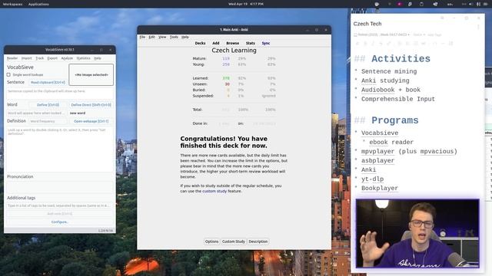Open the vertical dots menu in the notes window
Screen dimensions: 492x276
click(478, 28)
